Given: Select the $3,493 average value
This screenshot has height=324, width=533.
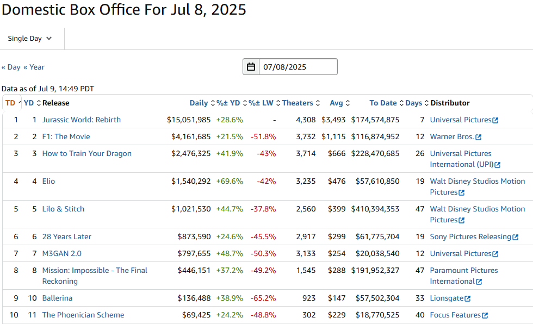Looking at the screenshot, I should [x=333, y=120].
